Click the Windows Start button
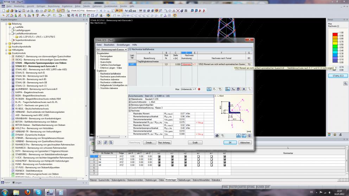Viewport: 349px width, 196px height. [5, 192]
